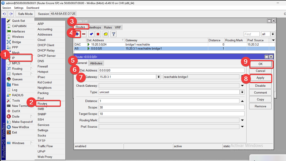Open the Nexthops tab

click(x=95, y=27)
